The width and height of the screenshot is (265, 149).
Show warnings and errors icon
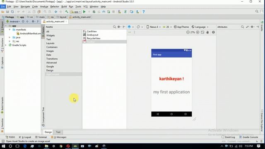[x=213, y=32]
